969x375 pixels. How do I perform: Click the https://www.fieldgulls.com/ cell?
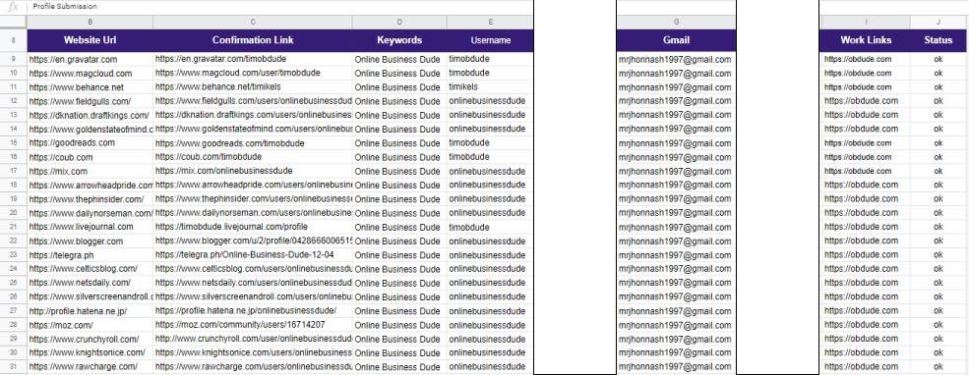tap(91, 101)
